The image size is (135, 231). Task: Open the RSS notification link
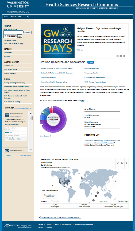tap(21, 43)
